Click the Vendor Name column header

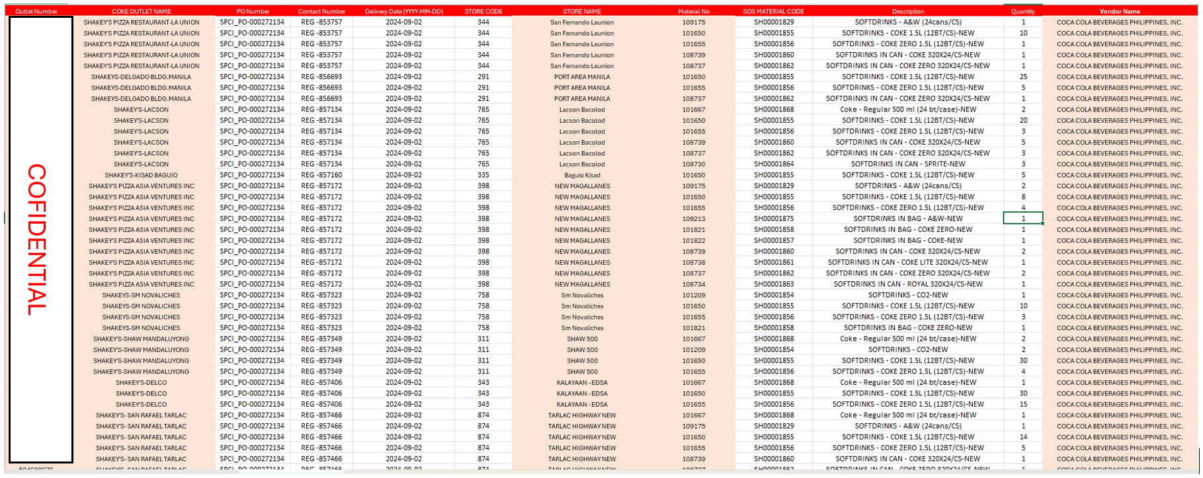click(1120, 11)
